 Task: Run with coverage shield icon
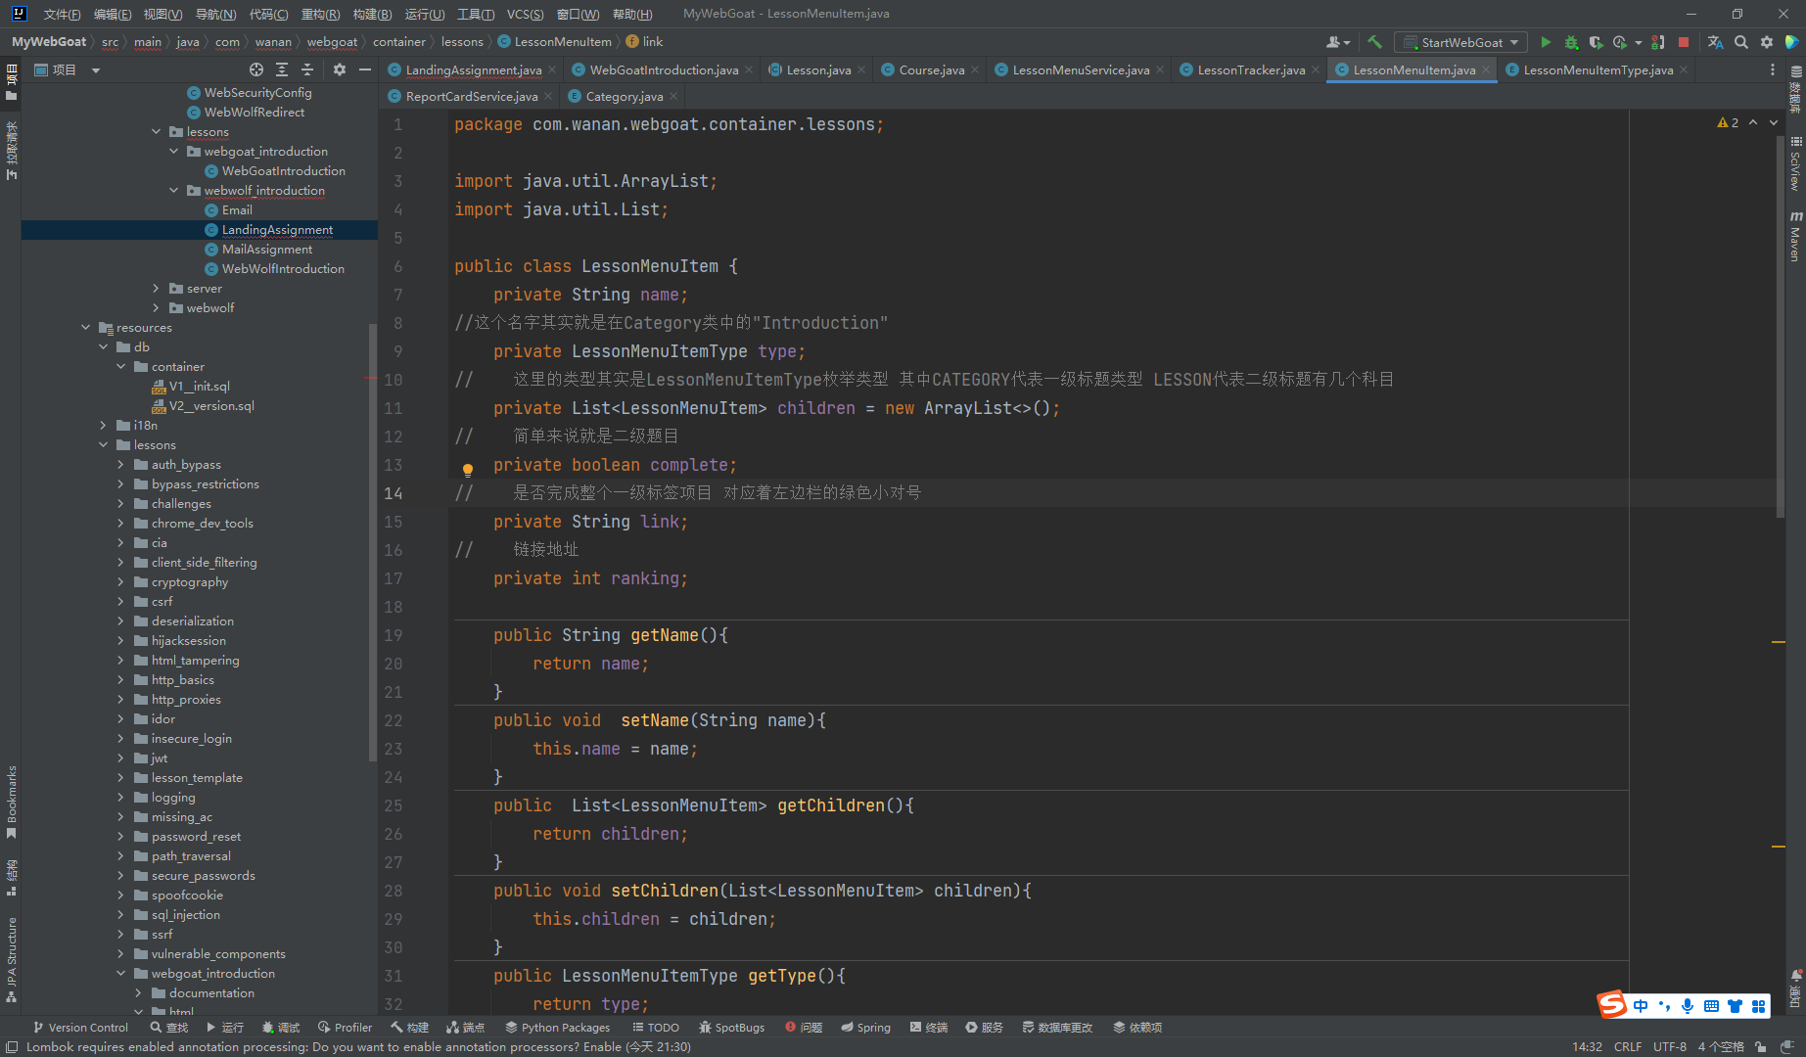tap(1596, 42)
